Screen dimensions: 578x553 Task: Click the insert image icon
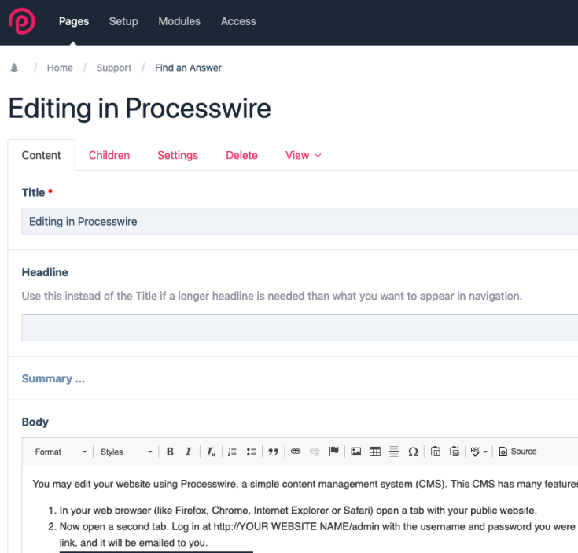tap(355, 452)
